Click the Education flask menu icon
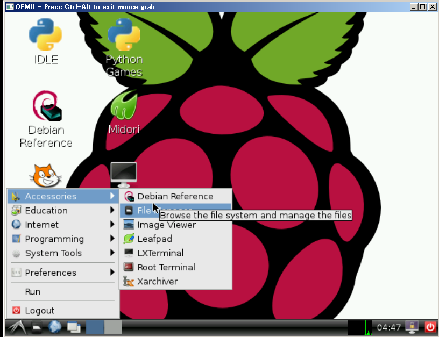The height and width of the screenshot is (337, 439). pyautogui.click(x=16, y=210)
